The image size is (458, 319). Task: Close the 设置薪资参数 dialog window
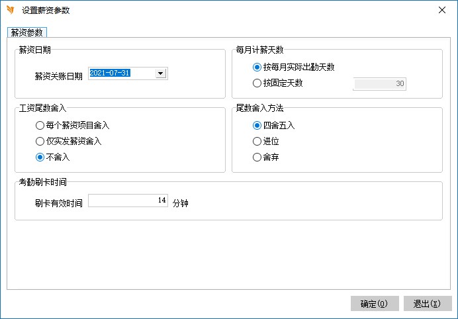pyautogui.click(x=441, y=10)
